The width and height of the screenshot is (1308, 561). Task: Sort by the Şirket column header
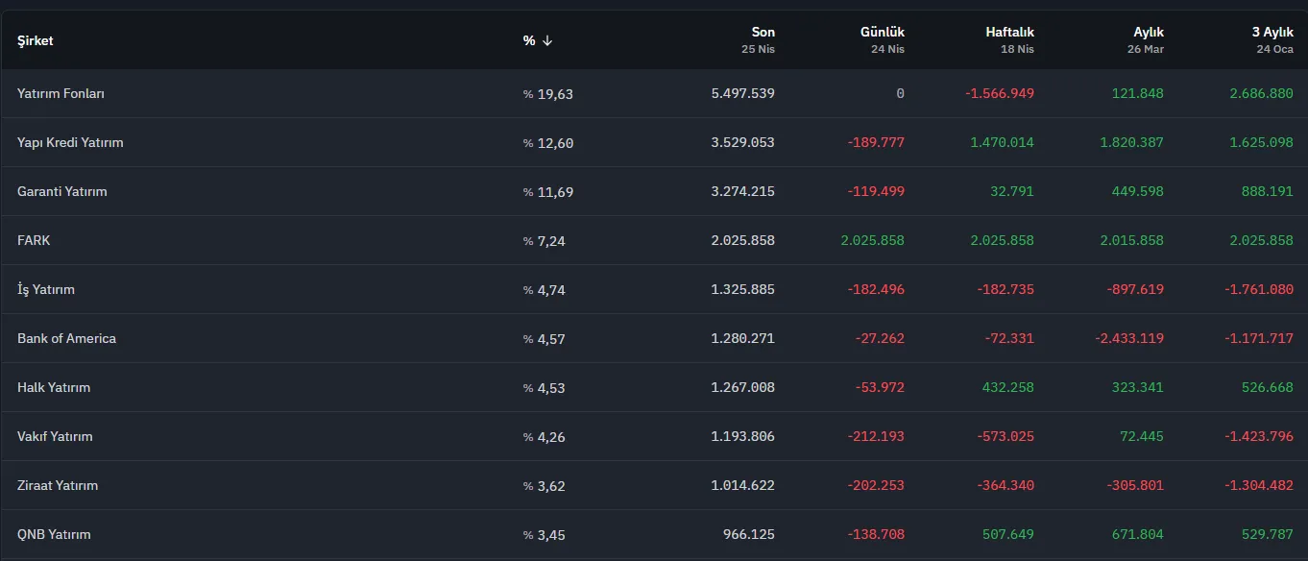click(x=36, y=40)
